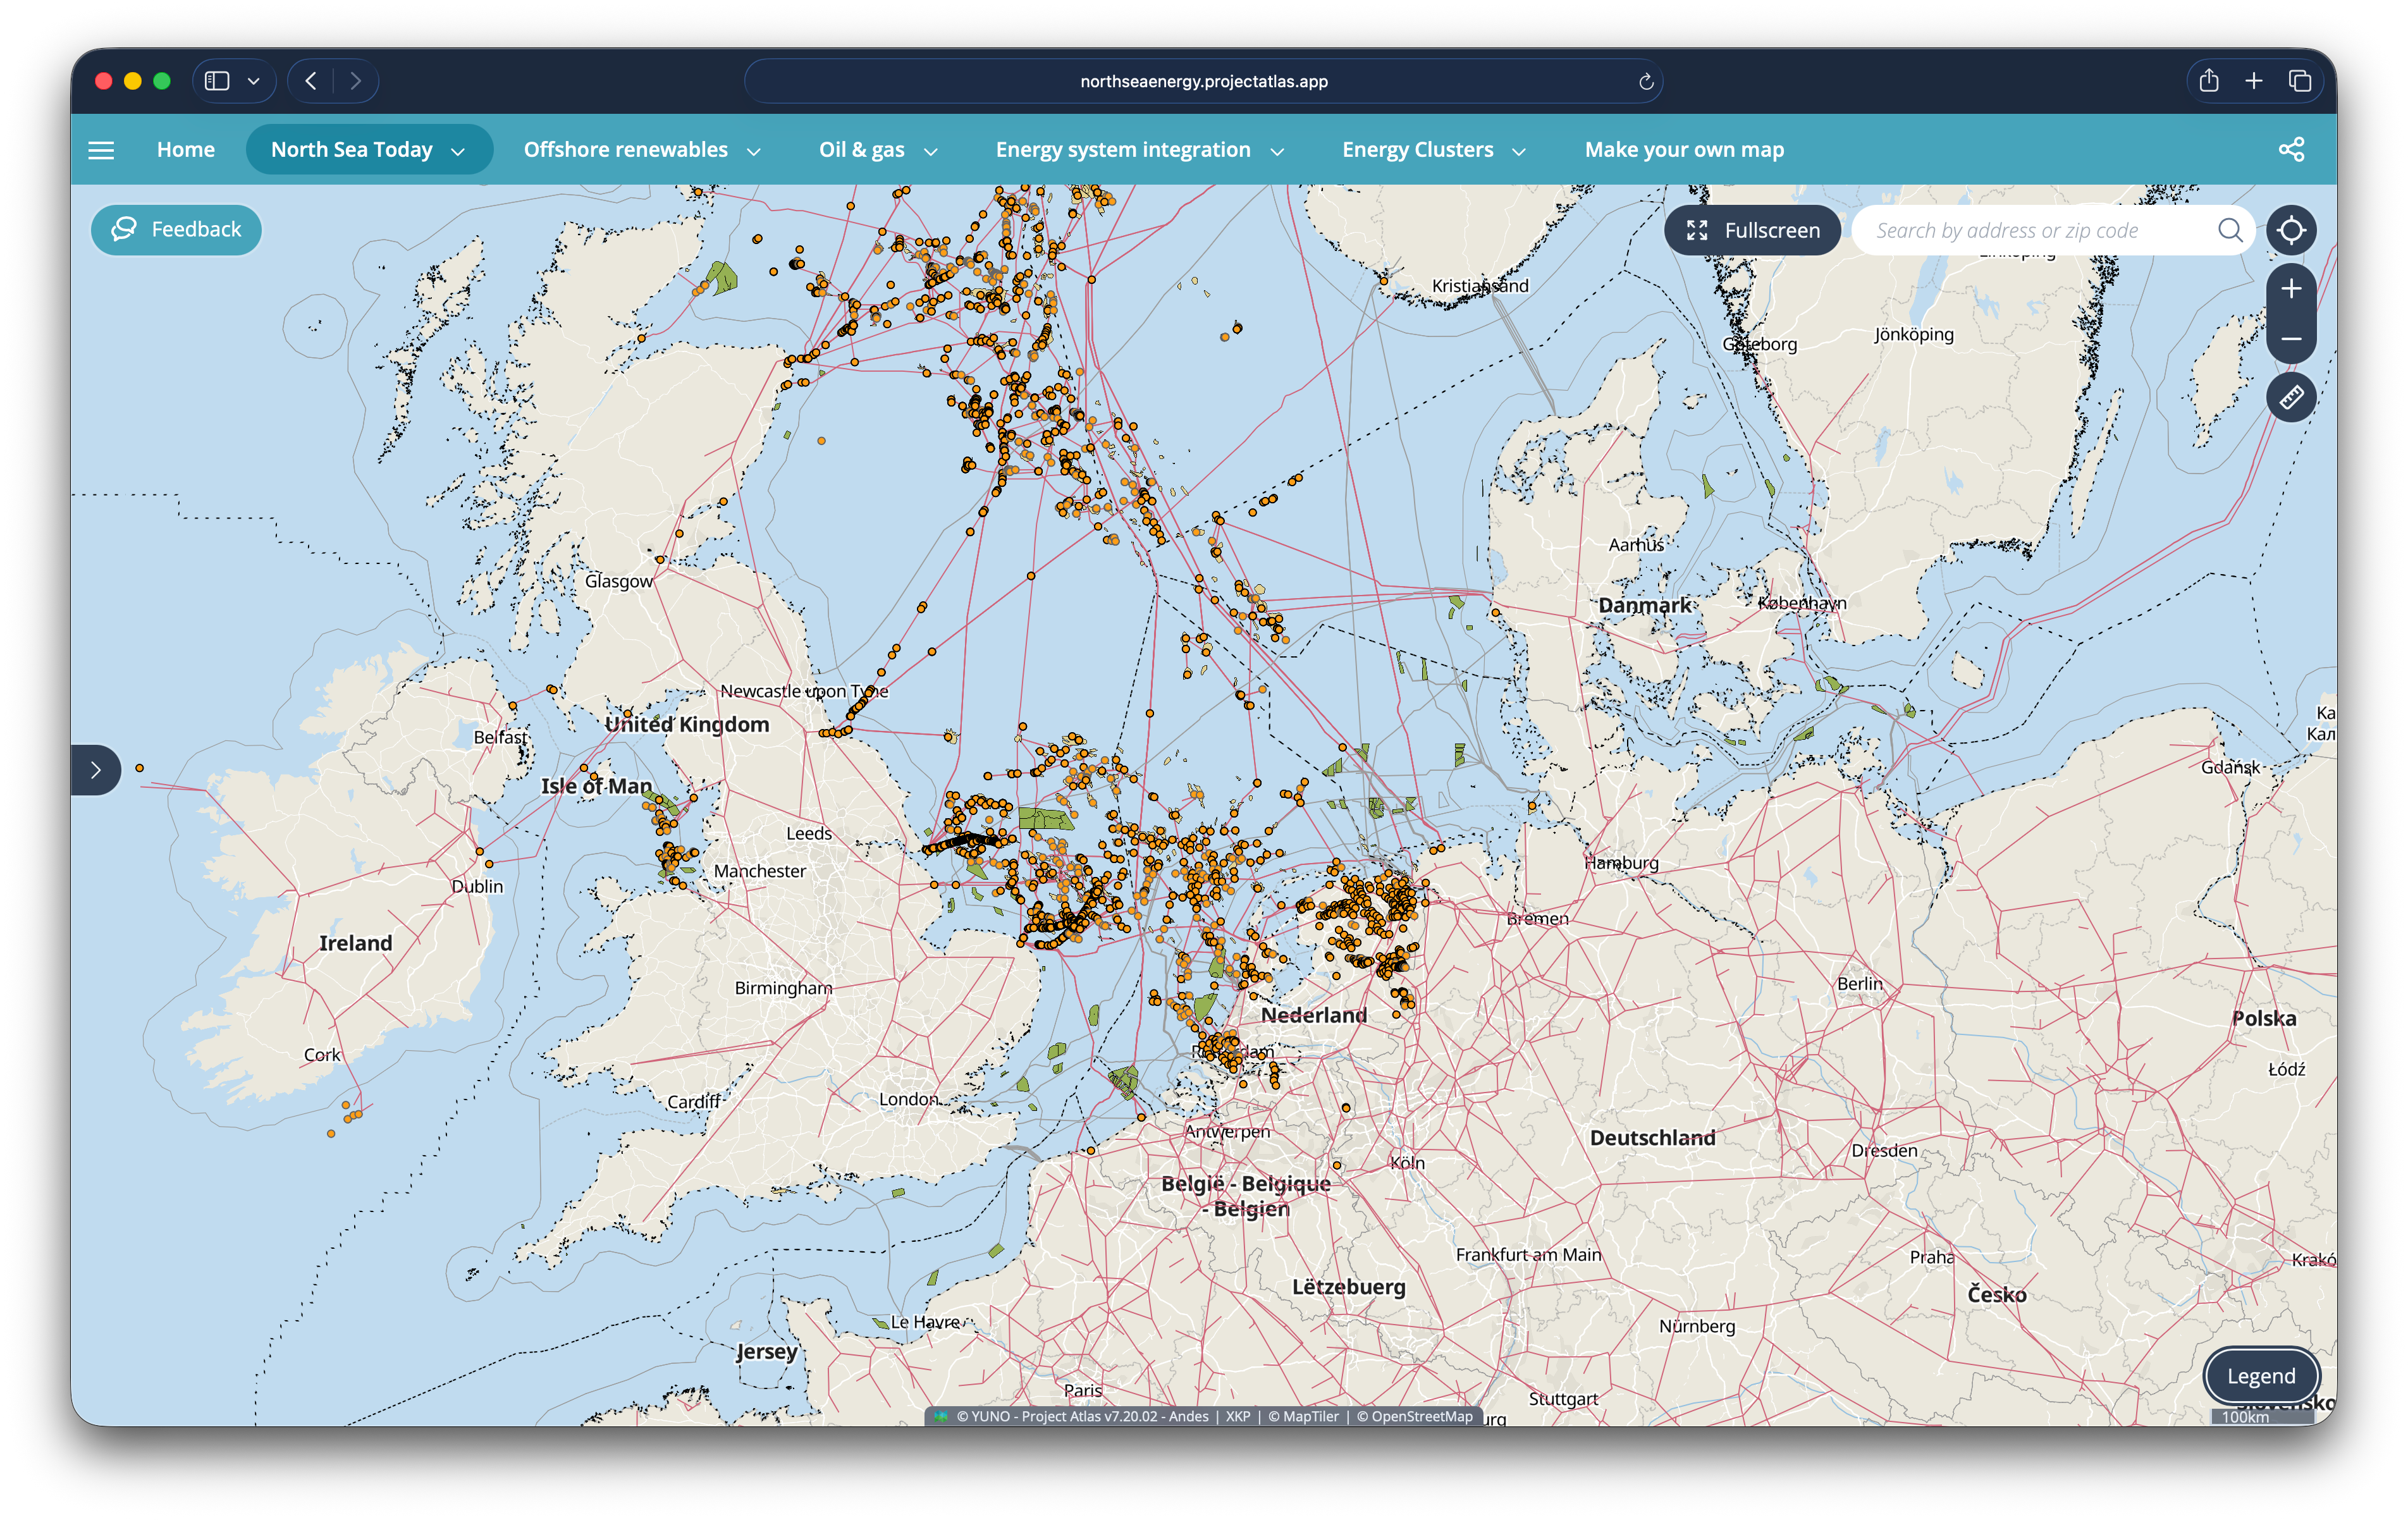Open the OpenStreetMap attribution link
The height and width of the screenshot is (1520, 2408).
[x=1415, y=1416]
